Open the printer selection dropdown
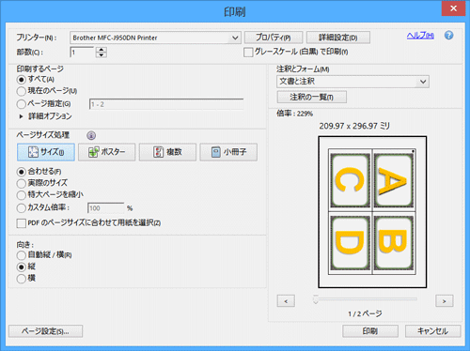 [155, 38]
